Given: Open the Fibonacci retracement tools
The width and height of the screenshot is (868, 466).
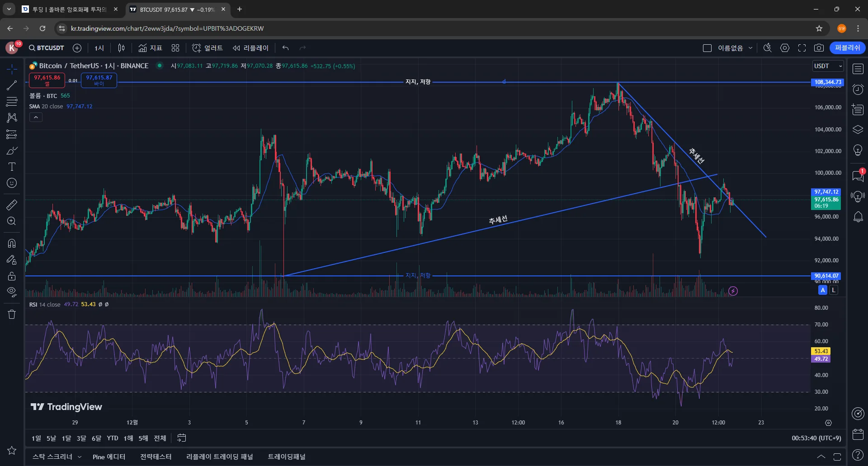Looking at the screenshot, I should coord(12,101).
